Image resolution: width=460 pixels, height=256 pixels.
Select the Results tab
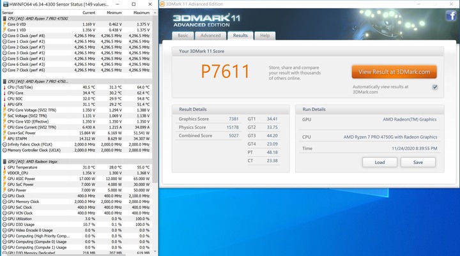240,36
